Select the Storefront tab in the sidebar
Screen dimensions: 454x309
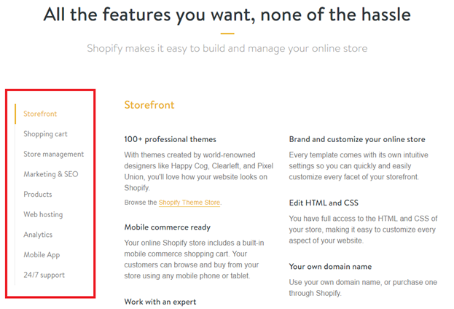coord(40,114)
